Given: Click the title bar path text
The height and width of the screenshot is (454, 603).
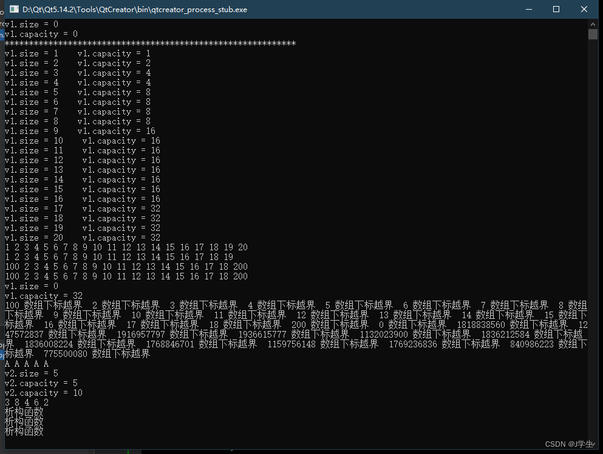Looking at the screenshot, I should pyautogui.click(x=135, y=10).
